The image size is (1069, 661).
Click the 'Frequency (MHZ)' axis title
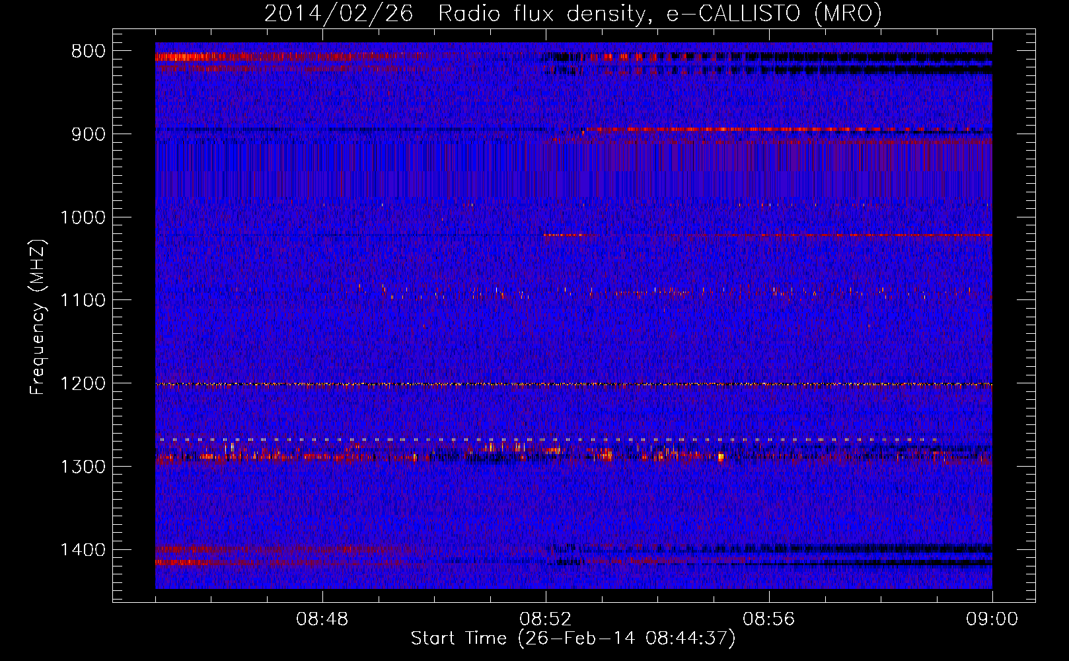38,317
